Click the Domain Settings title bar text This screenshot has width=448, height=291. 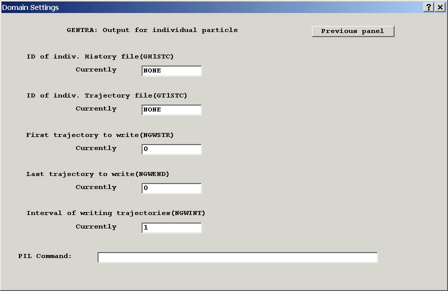tap(30, 7)
